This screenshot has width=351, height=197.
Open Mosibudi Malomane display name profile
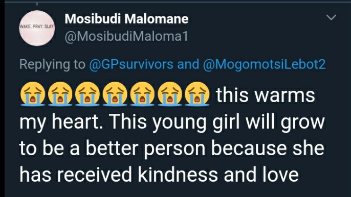click(126, 19)
